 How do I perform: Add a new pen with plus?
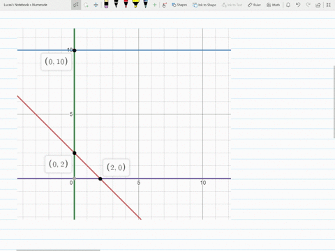pyautogui.click(x=154, y=5)
